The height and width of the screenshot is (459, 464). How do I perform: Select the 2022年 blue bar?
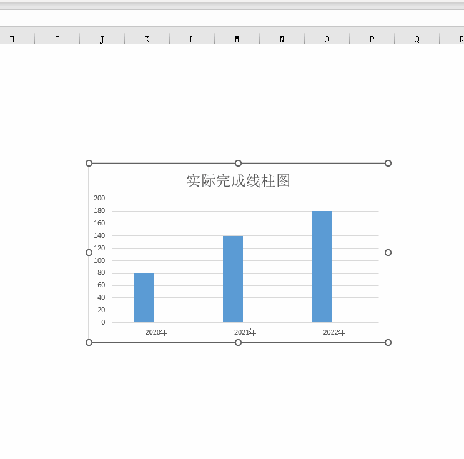(322, 267)
